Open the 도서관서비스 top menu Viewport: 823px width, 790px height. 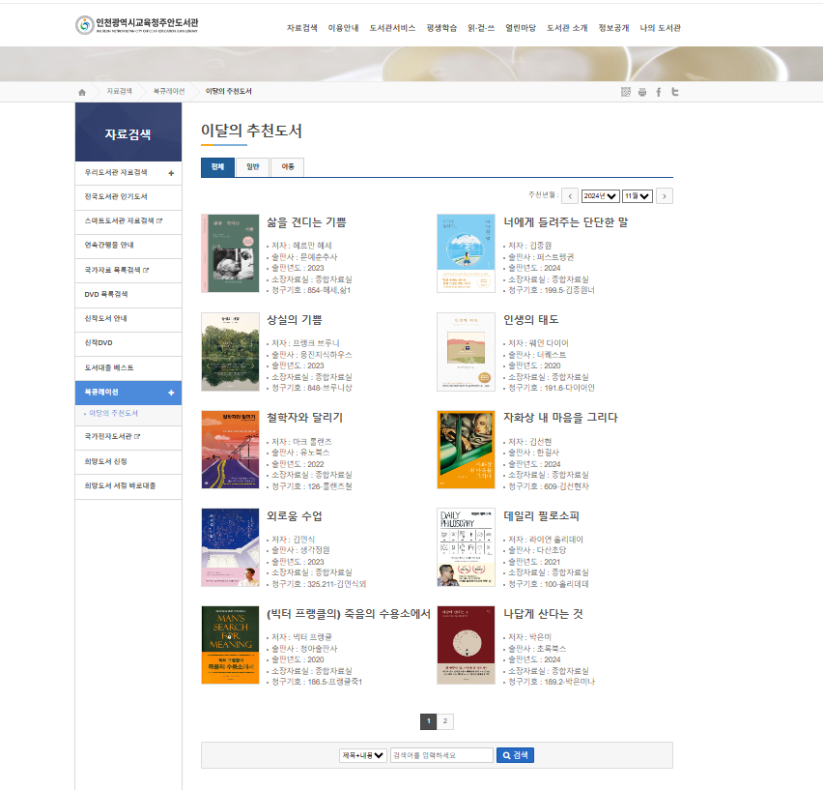point(392,28)
